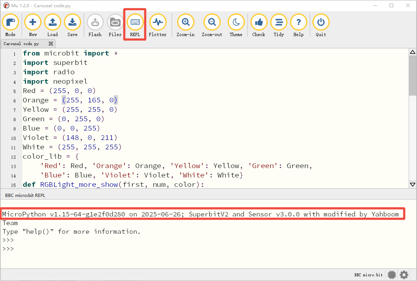Image resolution: width=417 pixels, height=281 pixels.
Task: Open Mu settings gear in status bar
Action: click(404, 275)
